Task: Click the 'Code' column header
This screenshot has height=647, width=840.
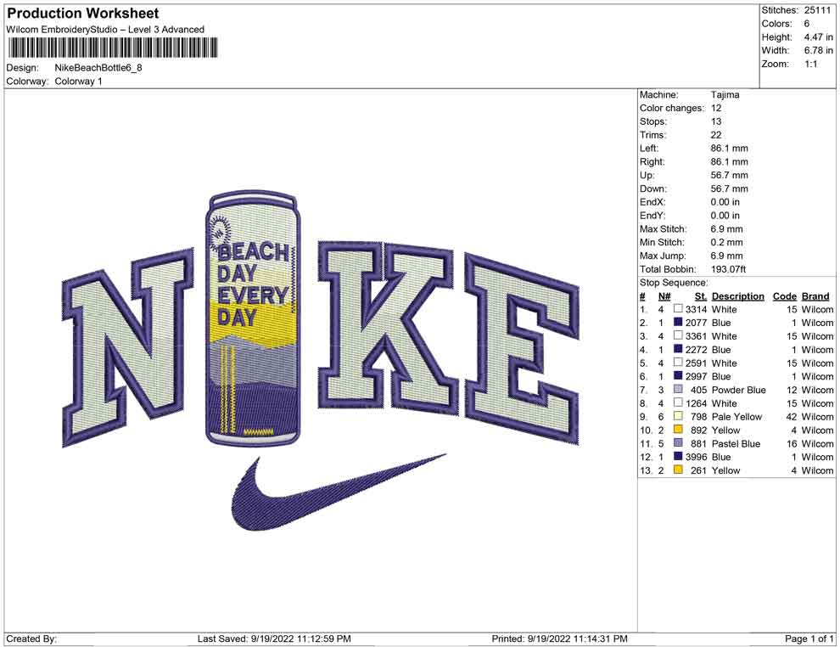Action: tap(785, 296)
